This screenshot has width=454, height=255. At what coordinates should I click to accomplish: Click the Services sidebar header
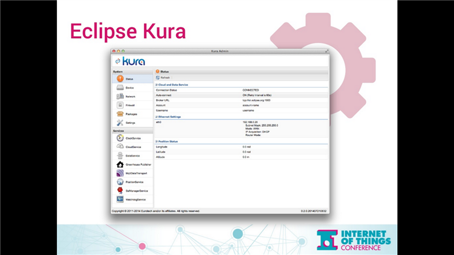[132, 131]
